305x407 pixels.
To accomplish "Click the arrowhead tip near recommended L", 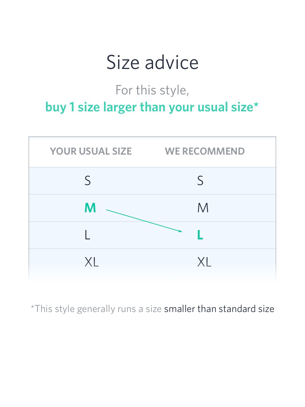I will point(181,231).
